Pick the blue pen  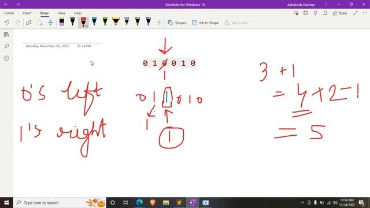[x=94, y=22]
